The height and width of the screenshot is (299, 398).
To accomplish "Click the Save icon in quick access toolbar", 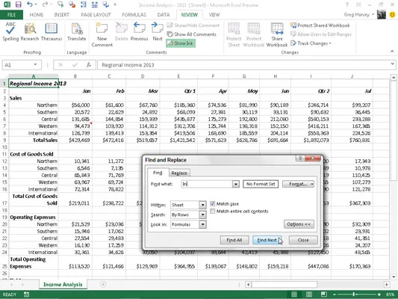I will [x=18, y=4].
